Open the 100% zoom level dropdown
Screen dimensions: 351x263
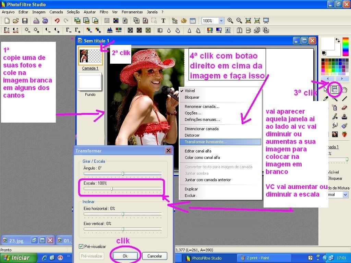pyautogui.click(x=221, y=21)
